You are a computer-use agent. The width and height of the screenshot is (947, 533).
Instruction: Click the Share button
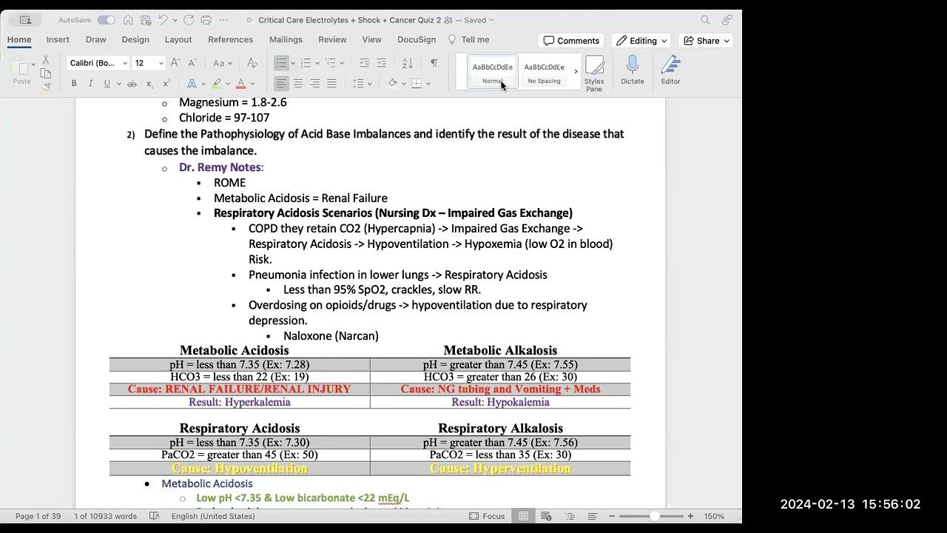[x=707, y=41]
